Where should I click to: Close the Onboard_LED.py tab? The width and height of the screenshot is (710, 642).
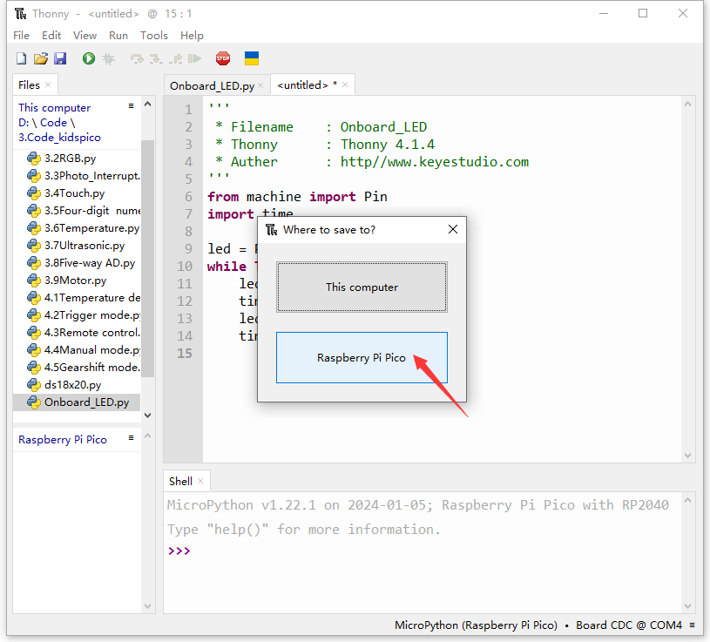click(260, 85)
